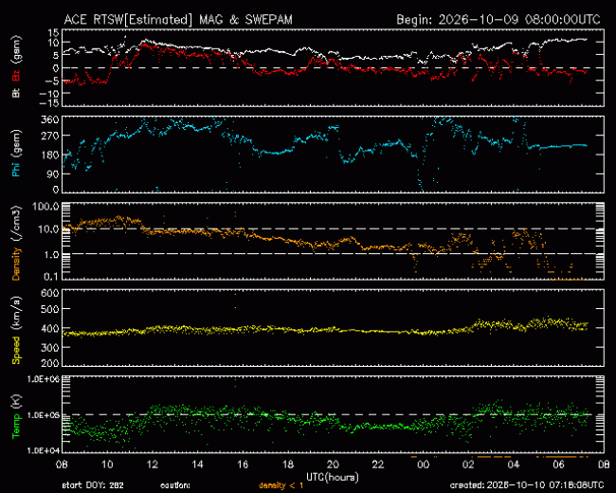The width and height of the screenshot is (616, 493).
Task: Click the 10 hour label on time axis
Action: 107,465
